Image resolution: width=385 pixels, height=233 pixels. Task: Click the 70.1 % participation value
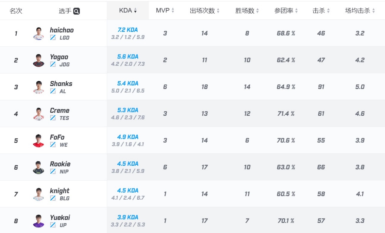(x=286, y=221)
